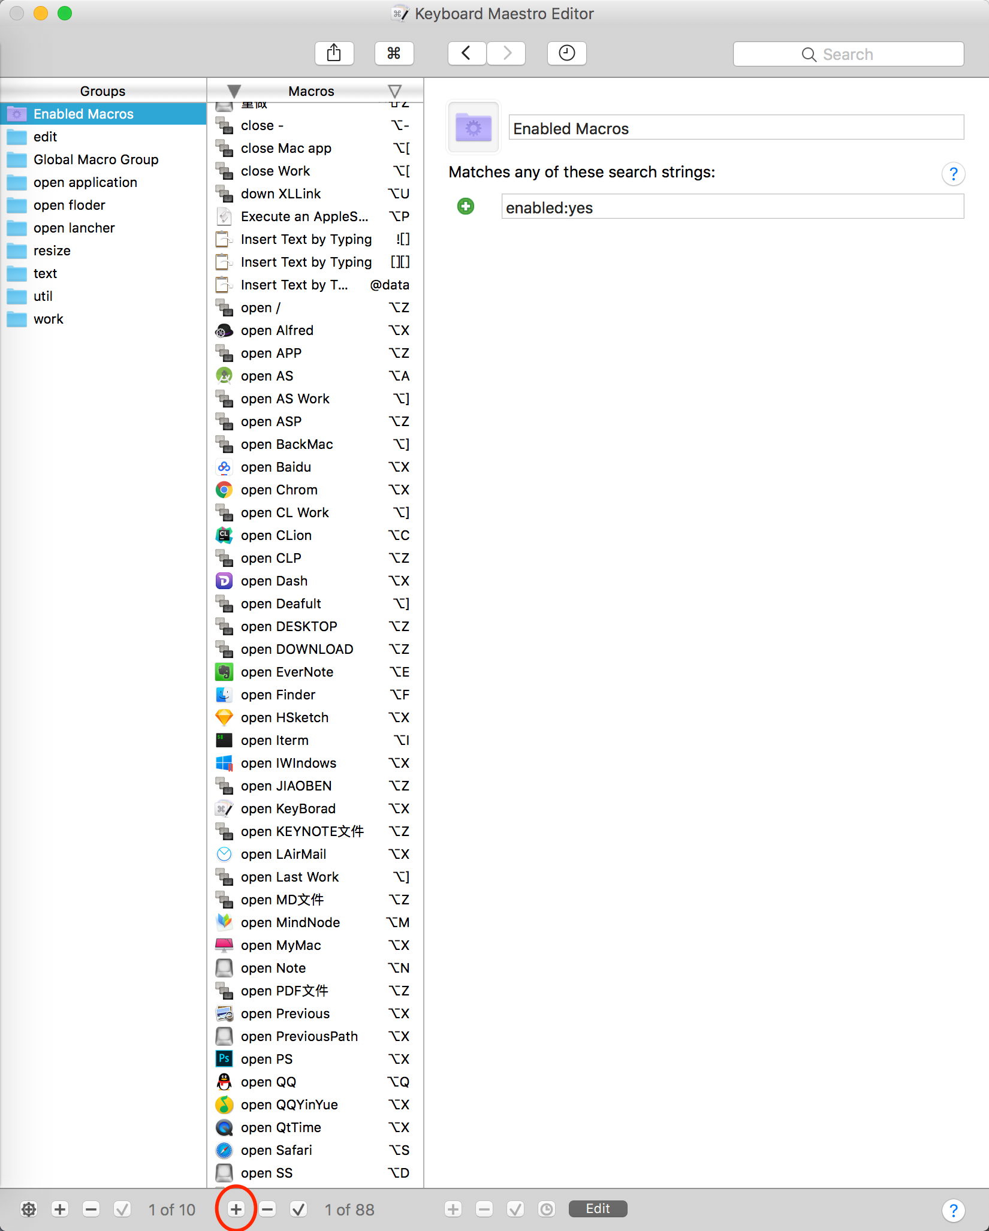Delete selected macro with minus button
The width and height of the screenshot is (989, 1231).
pos(267,1209)
